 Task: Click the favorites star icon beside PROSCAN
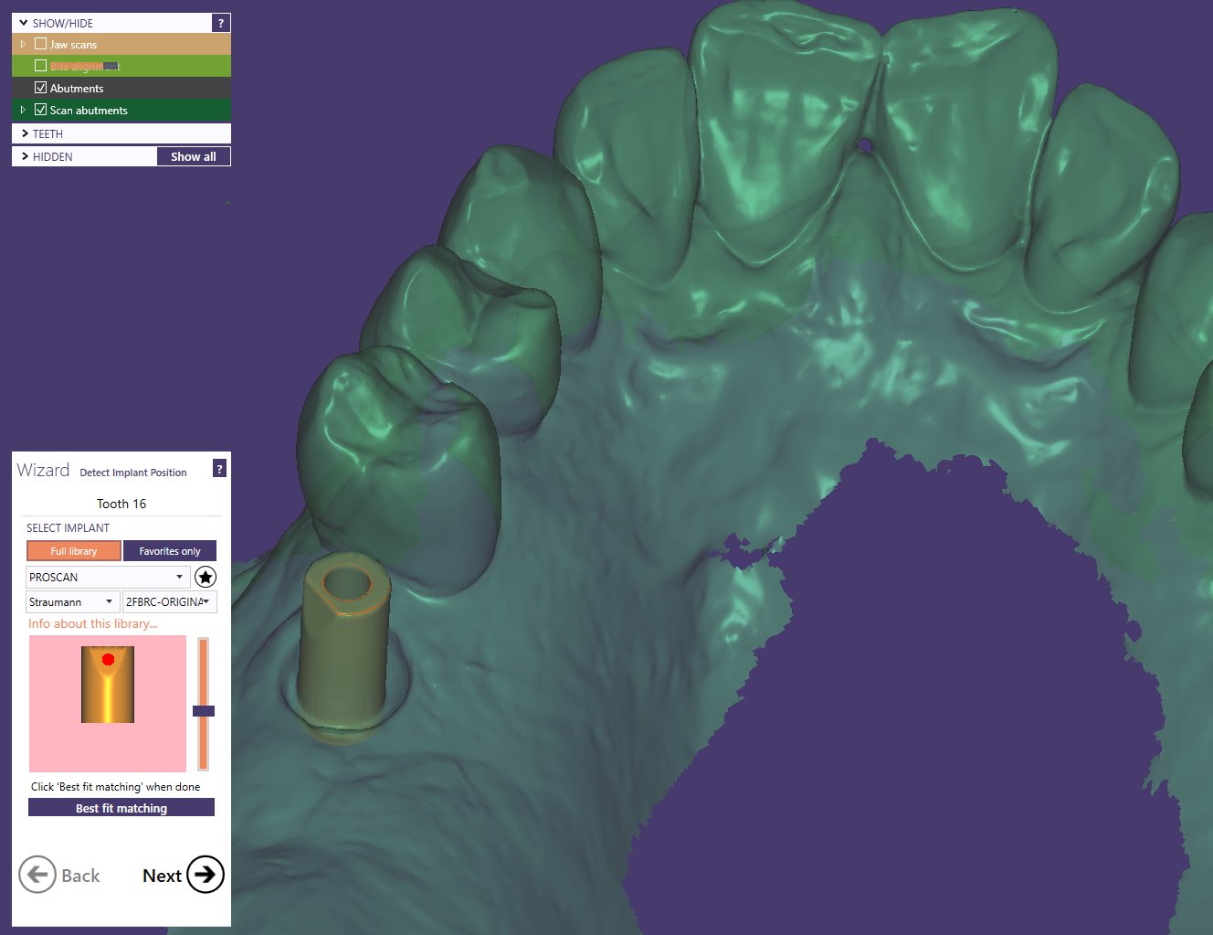(x=206, y=577)
